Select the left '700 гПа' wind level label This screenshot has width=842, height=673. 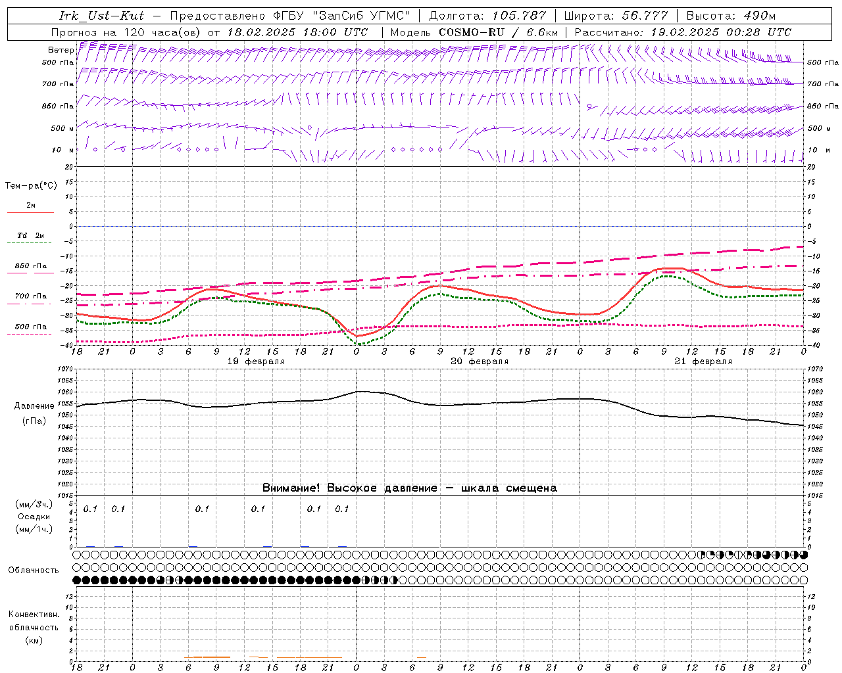[x=58, y=84]
